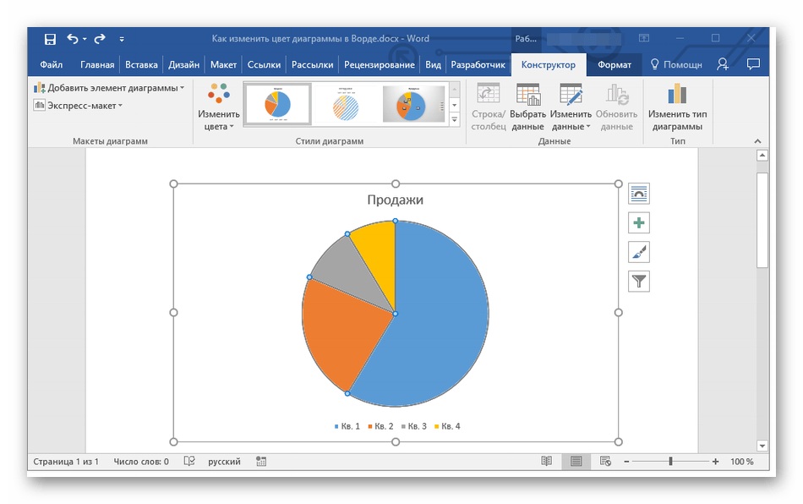803x504 pixels.
Task: Click the Save icon in title bar
Action: [x=50, y=39]
